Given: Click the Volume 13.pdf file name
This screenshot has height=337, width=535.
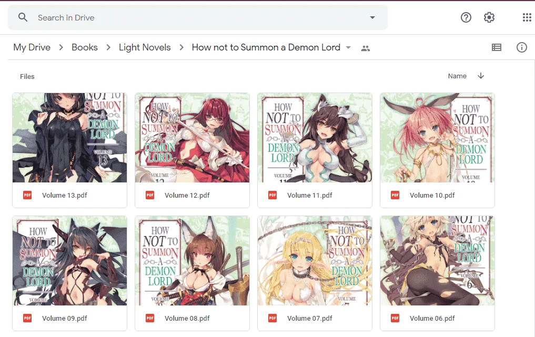Looking at the screenshot, I should click(65, 196).
